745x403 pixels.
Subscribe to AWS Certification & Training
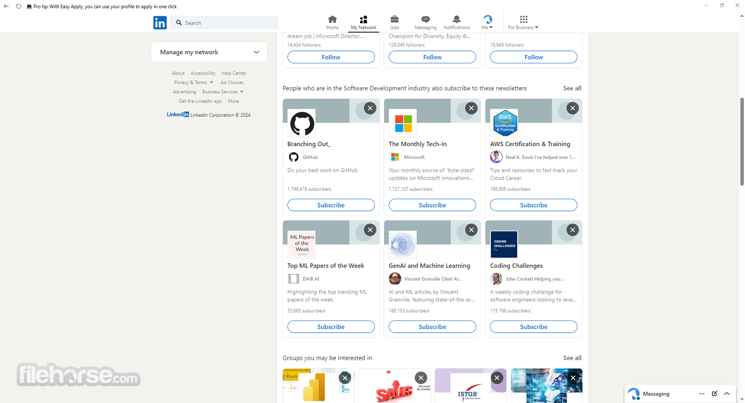click(534, 205)
